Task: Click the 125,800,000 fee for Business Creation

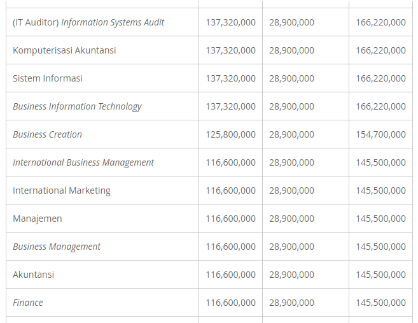Action: coord(230,134)
